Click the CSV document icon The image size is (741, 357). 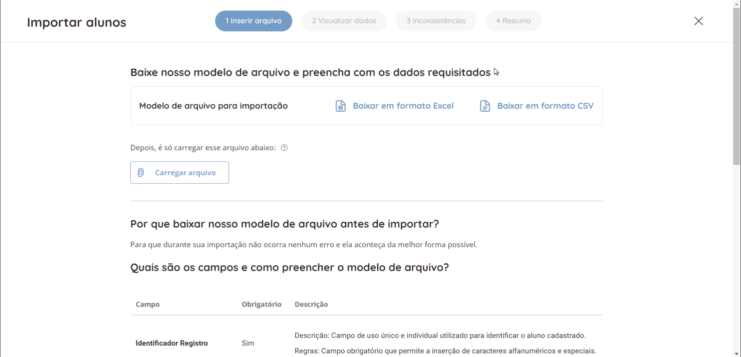[485, 106]
